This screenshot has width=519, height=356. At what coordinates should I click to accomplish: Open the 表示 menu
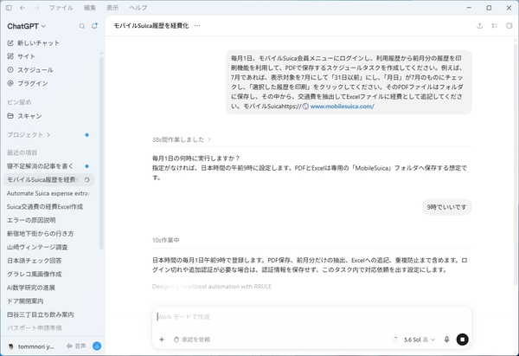[112, 8]
